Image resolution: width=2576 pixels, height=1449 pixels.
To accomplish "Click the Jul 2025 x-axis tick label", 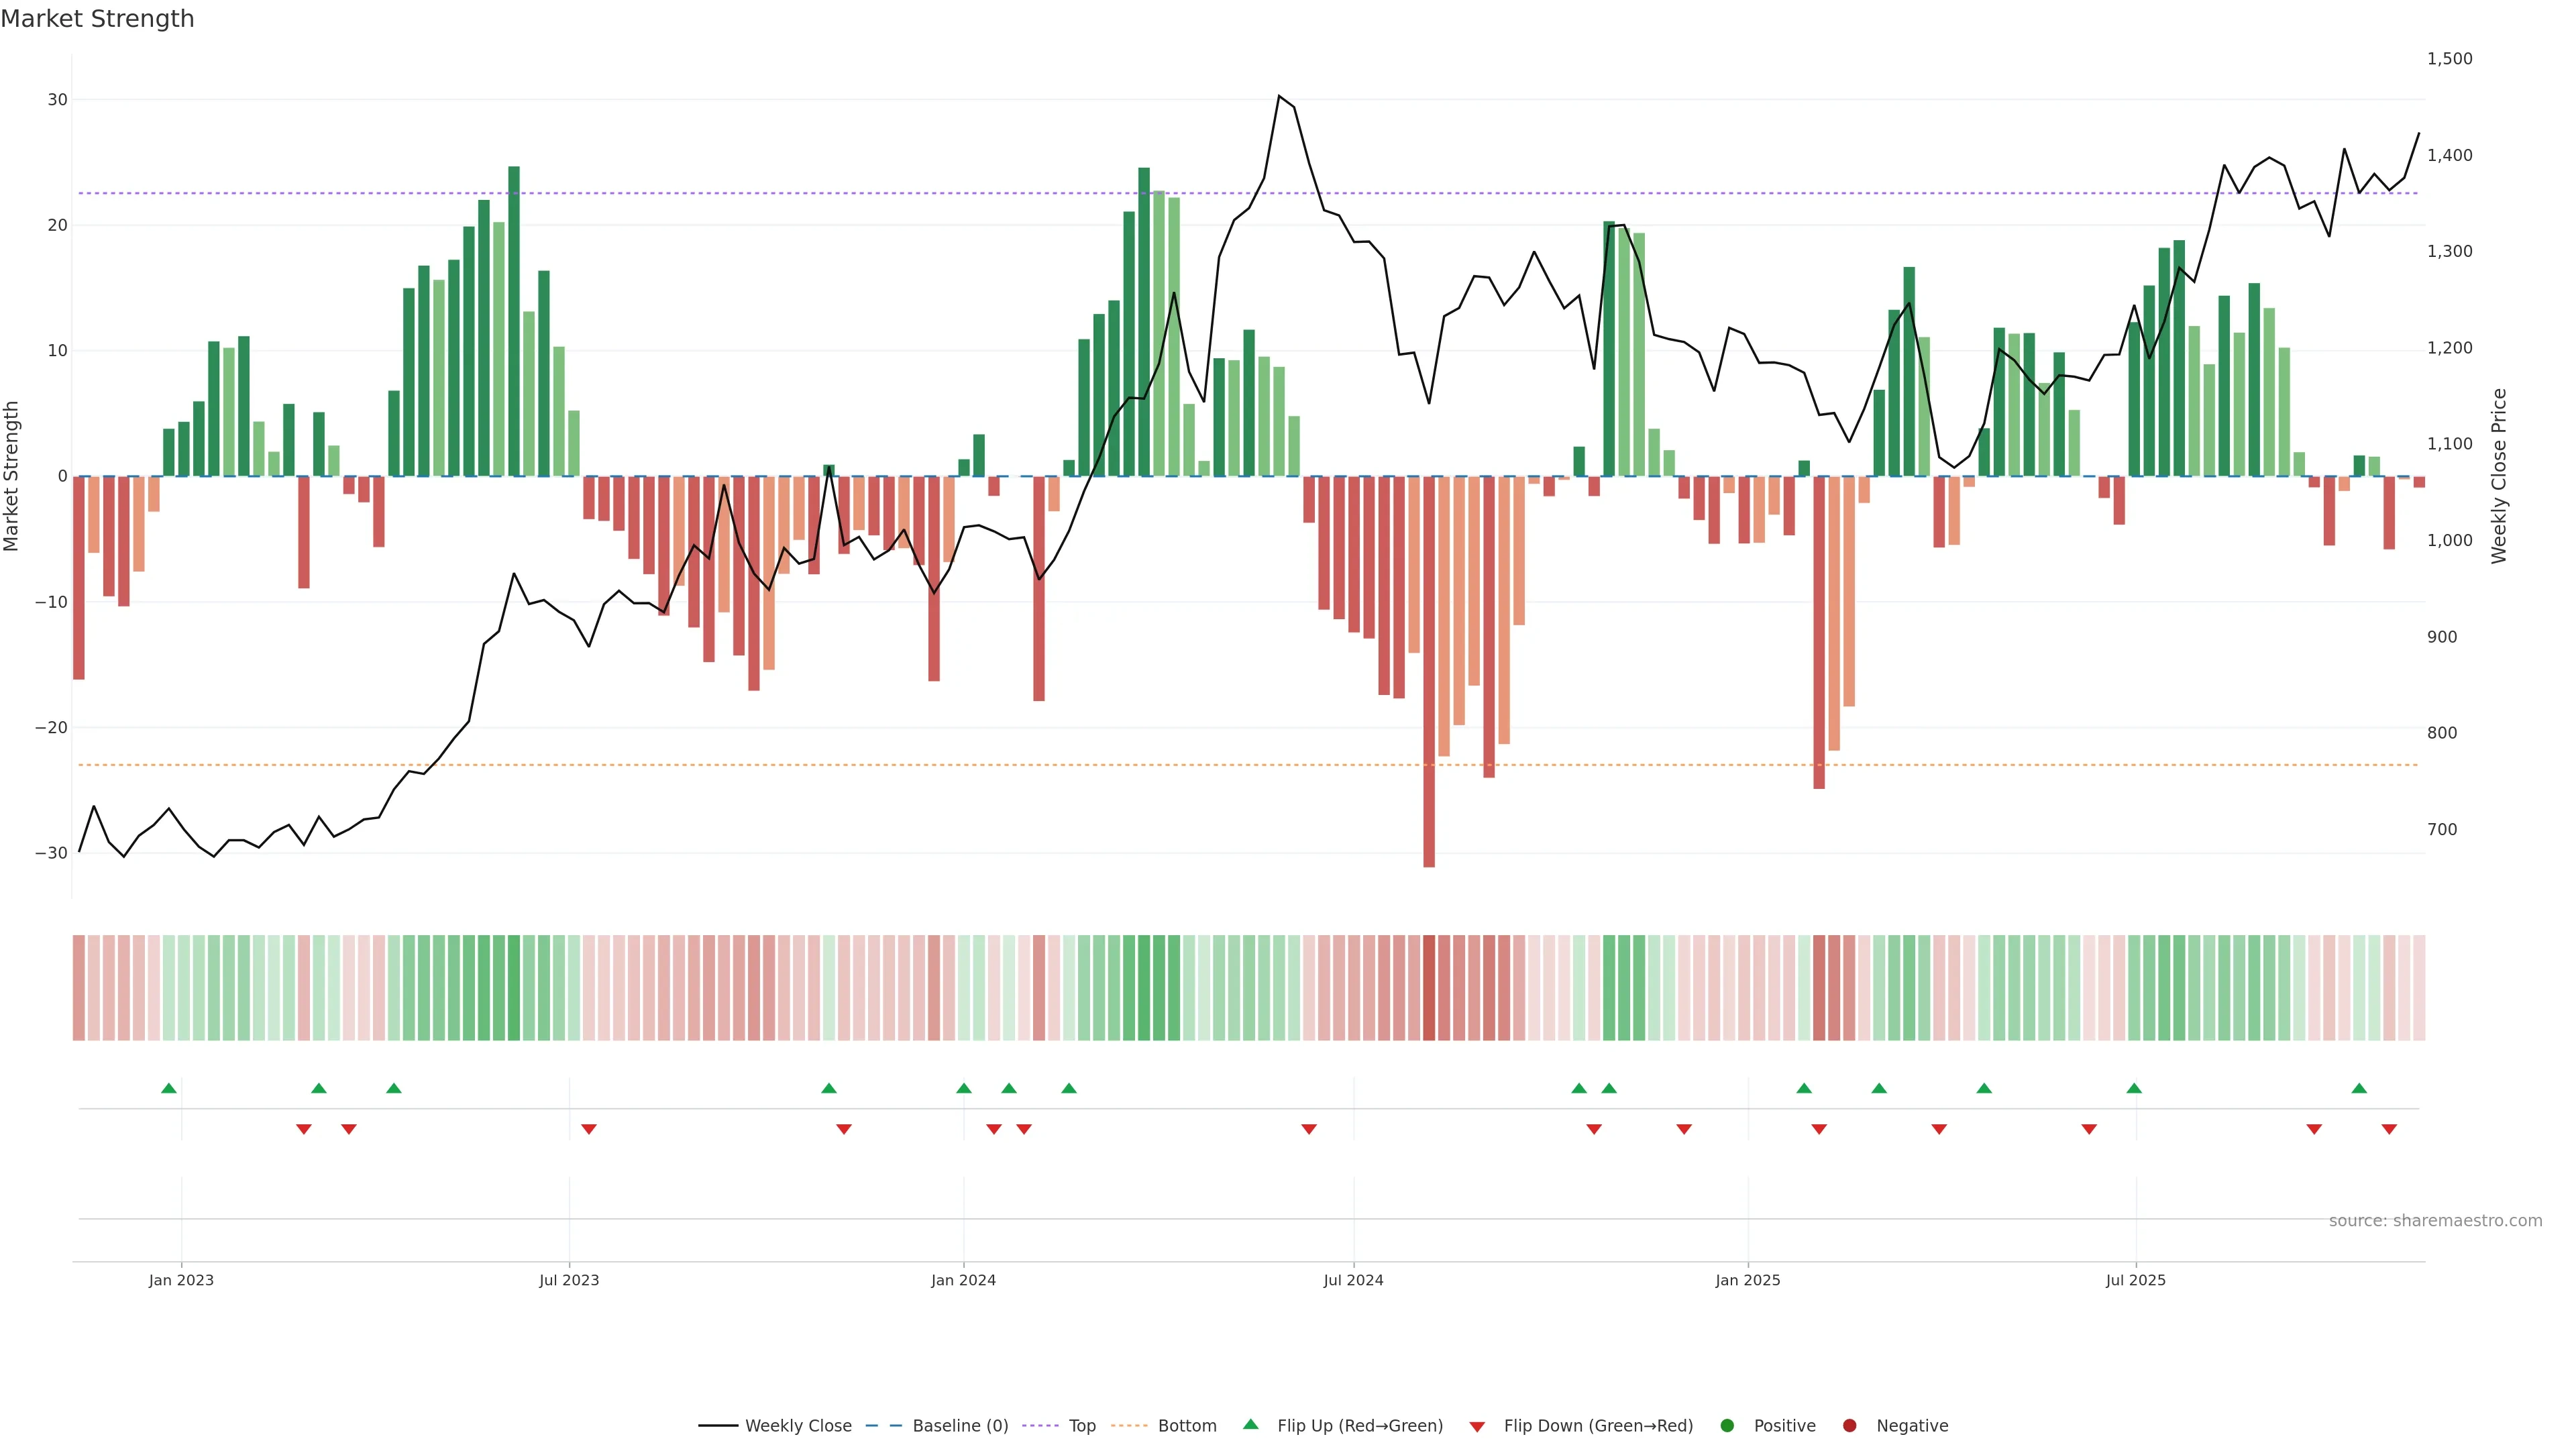I will (x=2135, y=1280).
